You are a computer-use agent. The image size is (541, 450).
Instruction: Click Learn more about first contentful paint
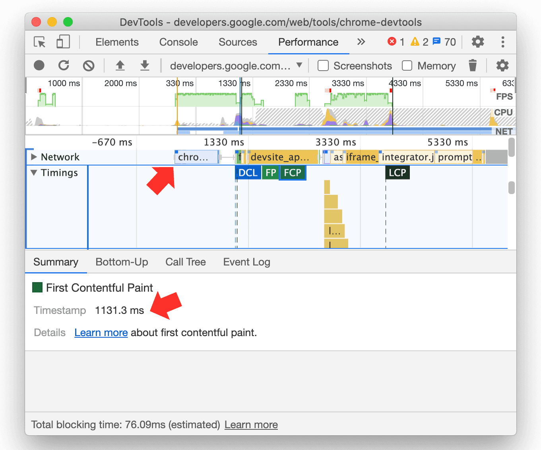[x=101, y=333]
